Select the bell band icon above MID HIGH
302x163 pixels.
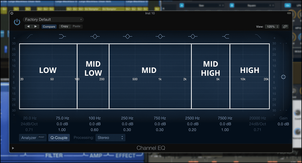[x=193, y=36]
